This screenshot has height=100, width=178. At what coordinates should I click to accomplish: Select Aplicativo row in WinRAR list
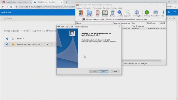pyautogui.click(x=144, y=28)
